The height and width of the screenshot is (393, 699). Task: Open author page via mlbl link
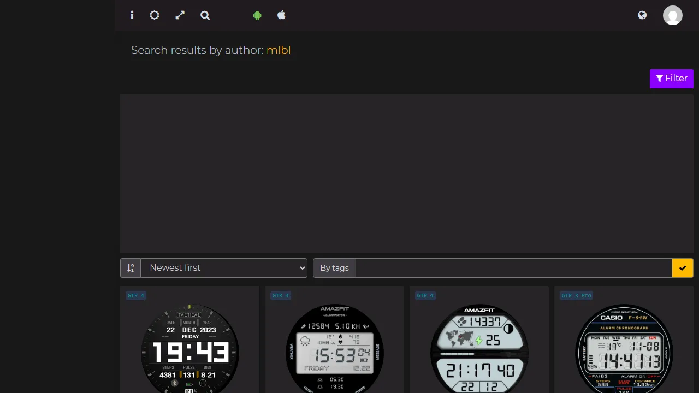pos(279,50)
